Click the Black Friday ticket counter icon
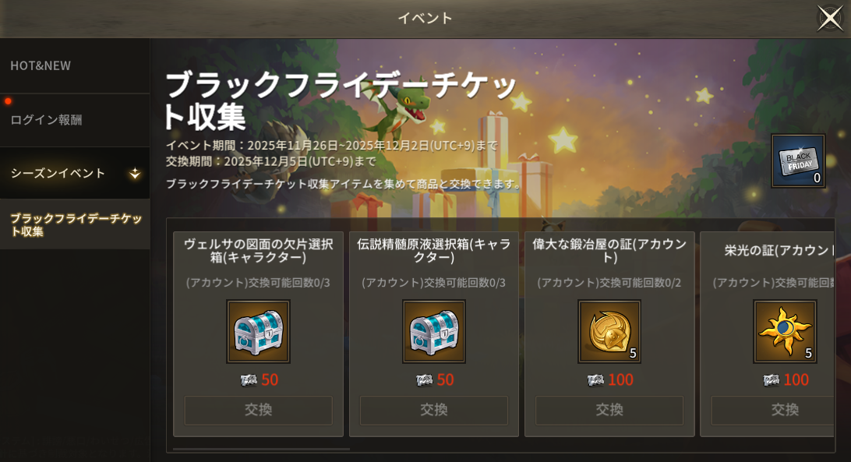This screenshot has width=851, height=462. pyautogui.click(x=798, y=160)
